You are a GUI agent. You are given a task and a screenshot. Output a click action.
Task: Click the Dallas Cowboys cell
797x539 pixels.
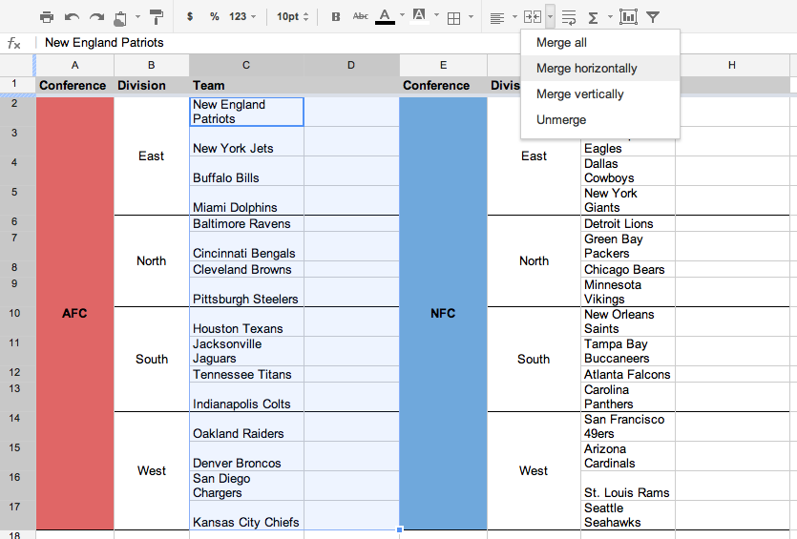tap(628, 171)
